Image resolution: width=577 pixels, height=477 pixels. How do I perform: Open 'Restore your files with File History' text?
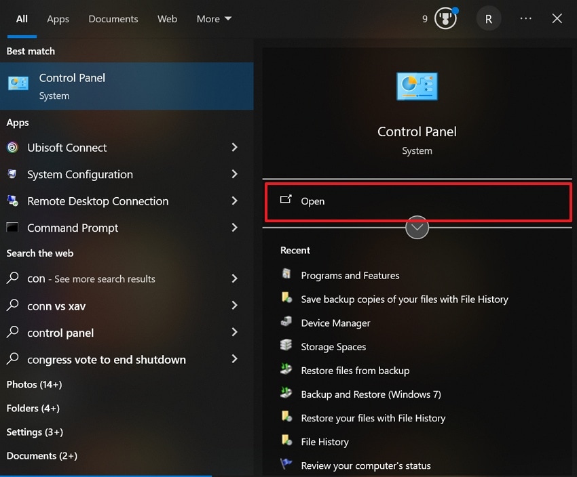(373, 418)
